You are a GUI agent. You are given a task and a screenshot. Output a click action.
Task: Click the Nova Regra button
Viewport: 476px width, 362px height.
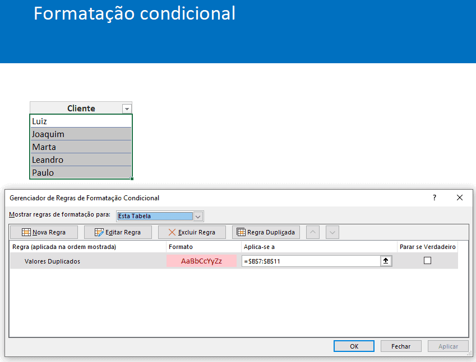(44, 232)
